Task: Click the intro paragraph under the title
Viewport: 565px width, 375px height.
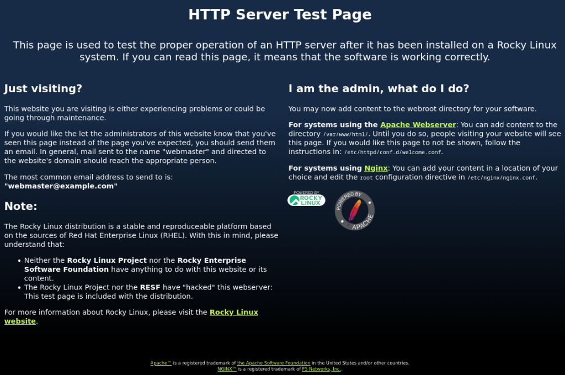Action: 285,51
